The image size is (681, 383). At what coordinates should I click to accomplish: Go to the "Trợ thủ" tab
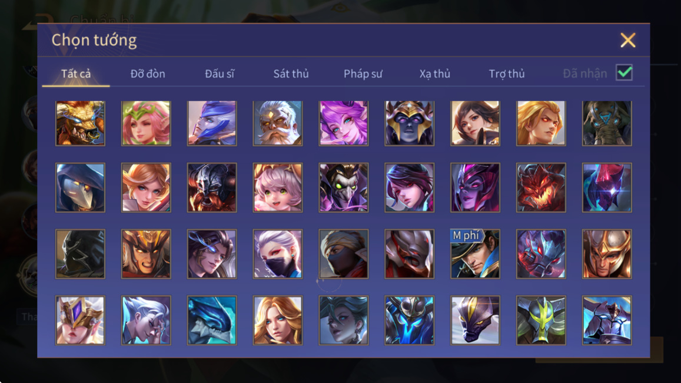506,74
